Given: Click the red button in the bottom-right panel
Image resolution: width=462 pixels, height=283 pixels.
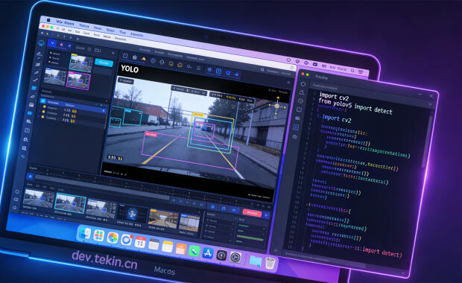Looking at the screenshot, I should [252, 212].
